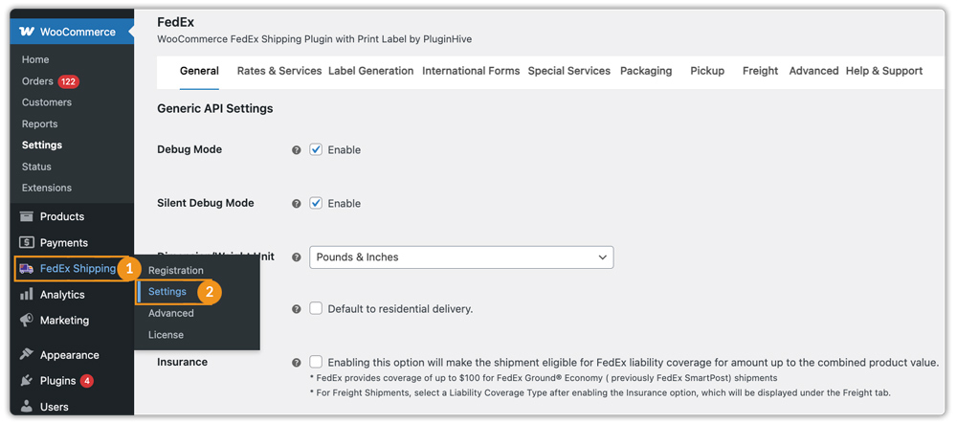This screenshot has height=424, width=957.
Task: Click the Payments dollar icon
Action: (x=27, y=243)
